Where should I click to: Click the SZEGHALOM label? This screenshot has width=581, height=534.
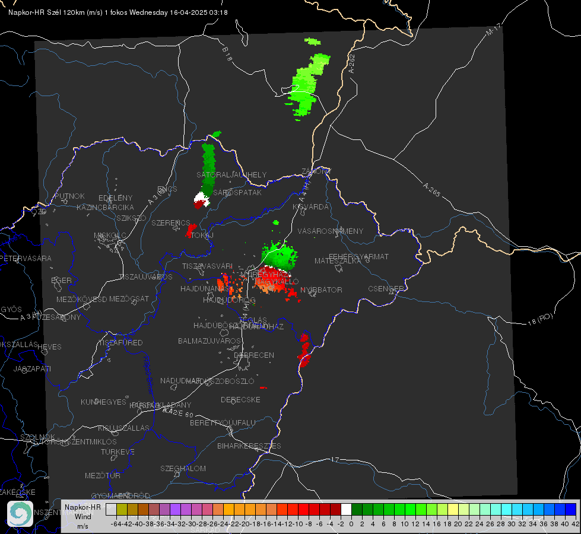point(183,468)
